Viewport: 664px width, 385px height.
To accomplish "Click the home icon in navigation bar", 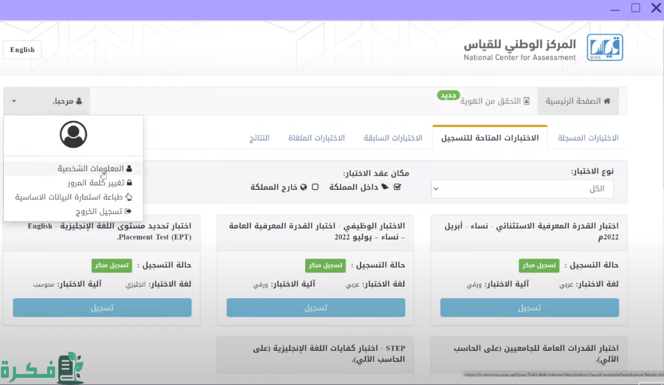I will [607, 101].
